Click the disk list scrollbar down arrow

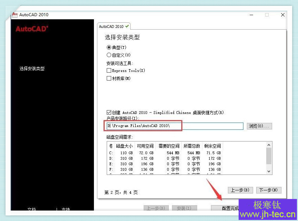point(269,171)
